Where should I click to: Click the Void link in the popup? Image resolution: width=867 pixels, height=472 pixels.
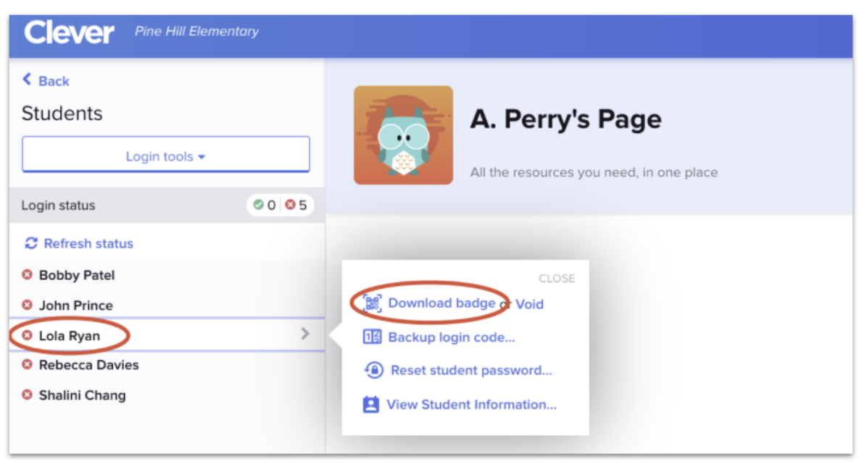529,304
